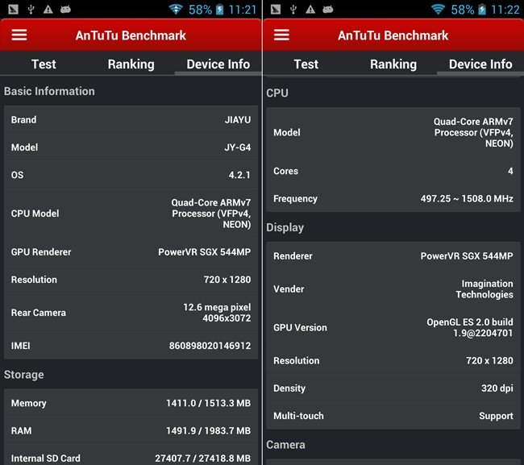Tap the 11:21 clock in left status bar

243,10
